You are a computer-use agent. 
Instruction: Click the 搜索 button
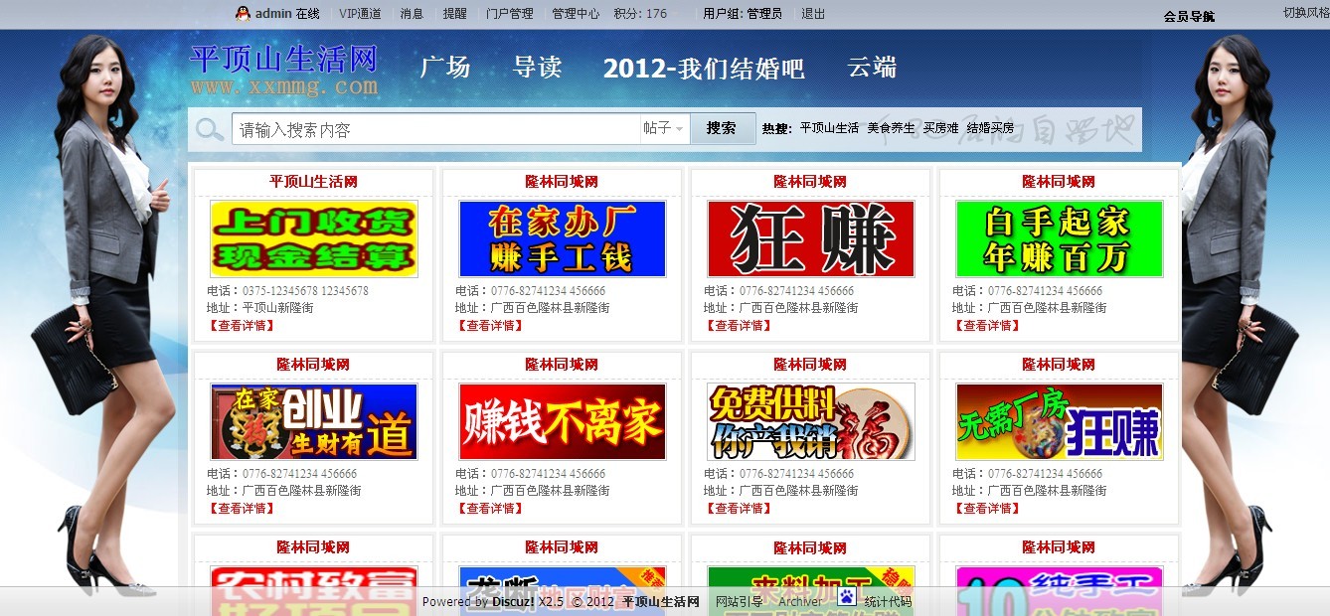(x=723, y=128)
